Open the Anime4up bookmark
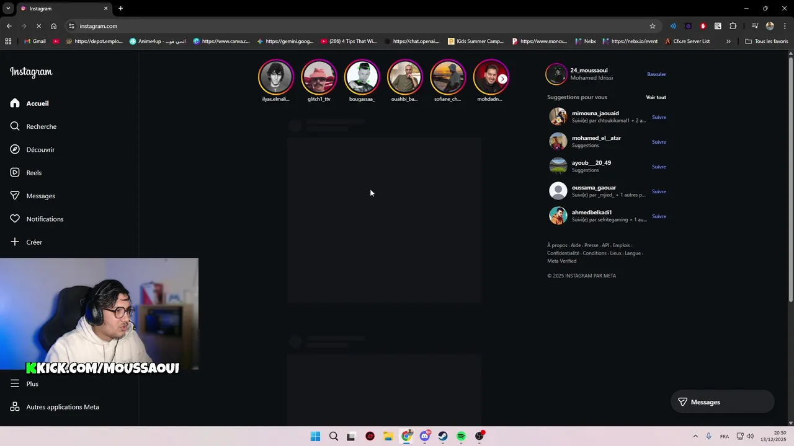The height and width of the screenshot is (446, 794). [158, 42]
